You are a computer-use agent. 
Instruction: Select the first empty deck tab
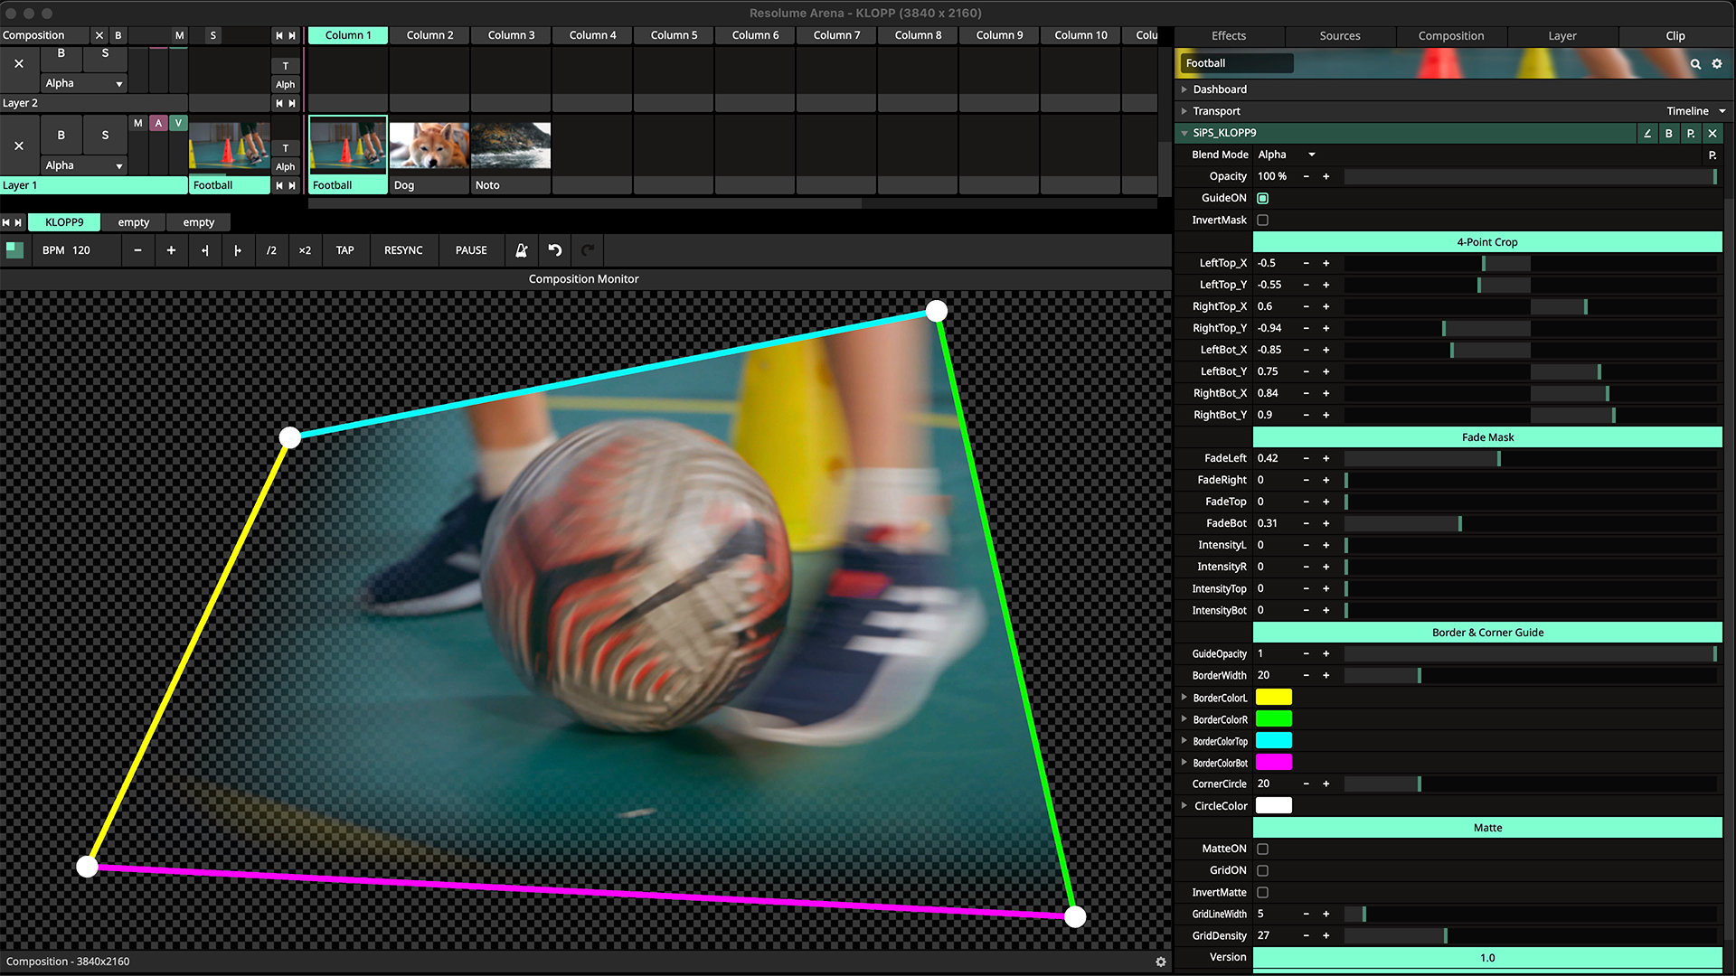pyautogui.click(x=134, y=222)
